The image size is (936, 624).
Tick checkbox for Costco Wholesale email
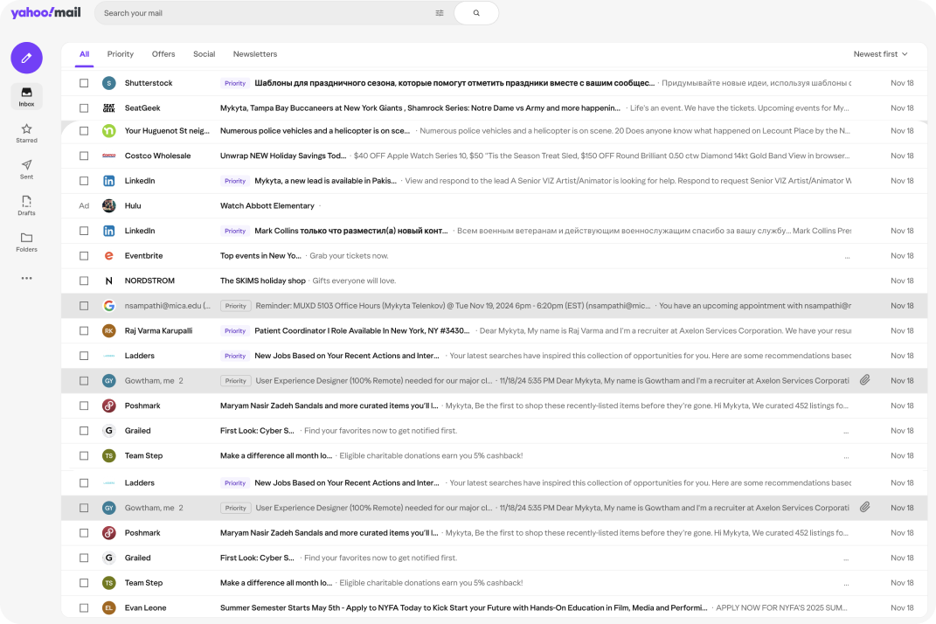coord(84,156)
